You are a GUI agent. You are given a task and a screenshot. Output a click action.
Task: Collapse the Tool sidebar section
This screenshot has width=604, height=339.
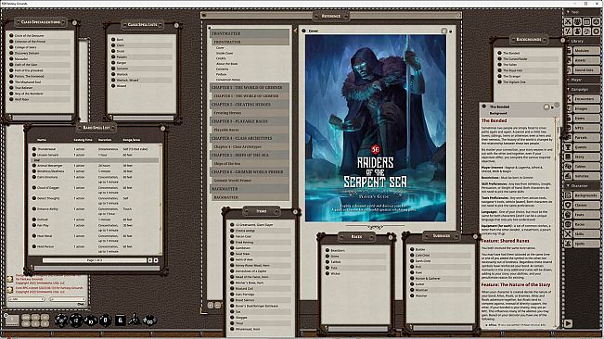pyautogui.click(x=568, y=12)
